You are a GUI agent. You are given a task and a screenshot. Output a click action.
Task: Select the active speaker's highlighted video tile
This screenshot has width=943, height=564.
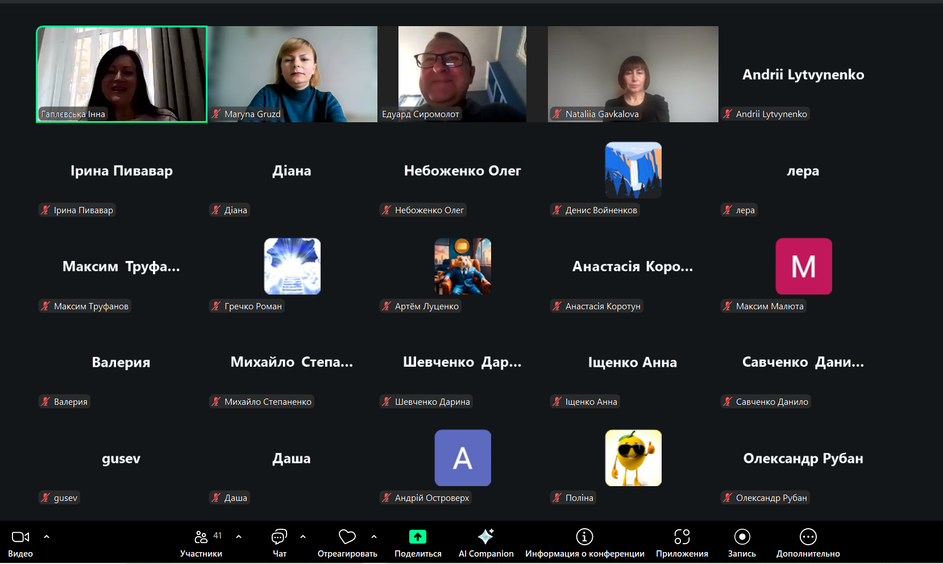point(122,74)
